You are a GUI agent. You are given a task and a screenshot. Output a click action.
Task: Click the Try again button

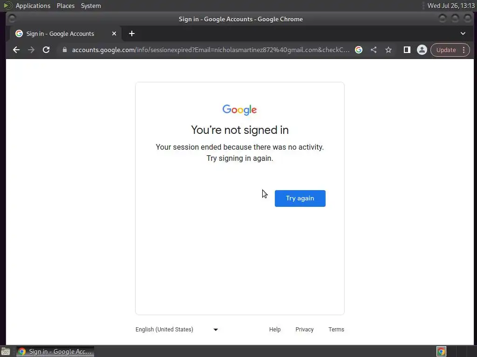[300, 198]
